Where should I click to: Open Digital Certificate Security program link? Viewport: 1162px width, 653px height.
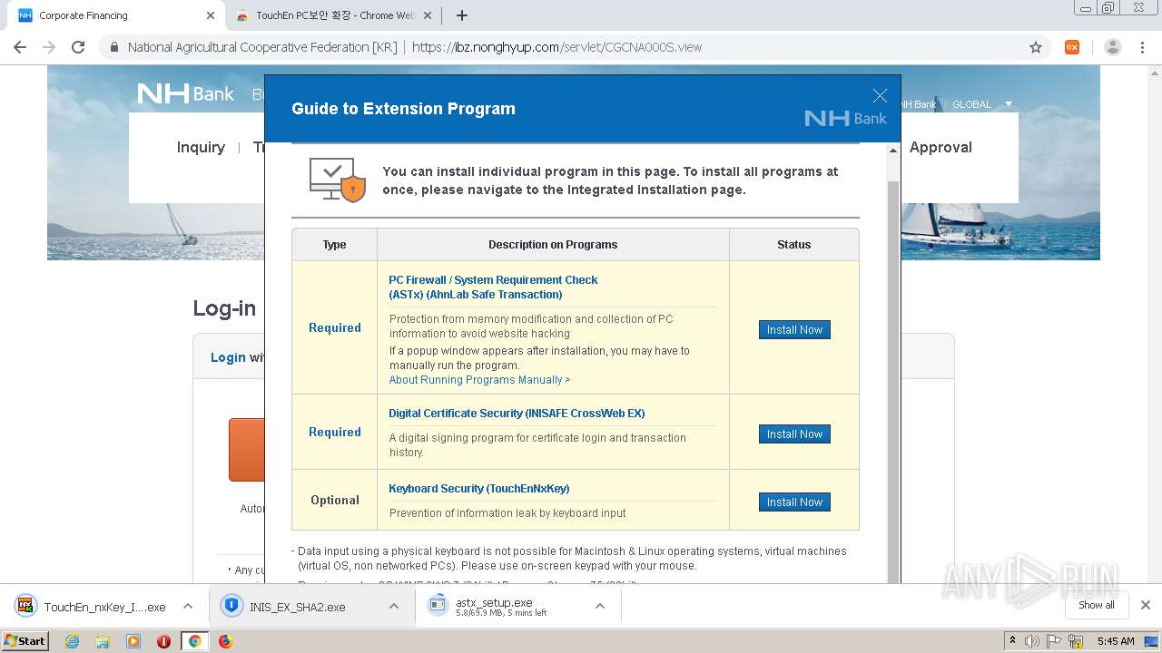tap(517, 414)
